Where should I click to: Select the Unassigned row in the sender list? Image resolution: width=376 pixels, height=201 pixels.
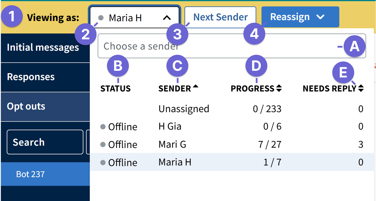[x=184, y=108]
